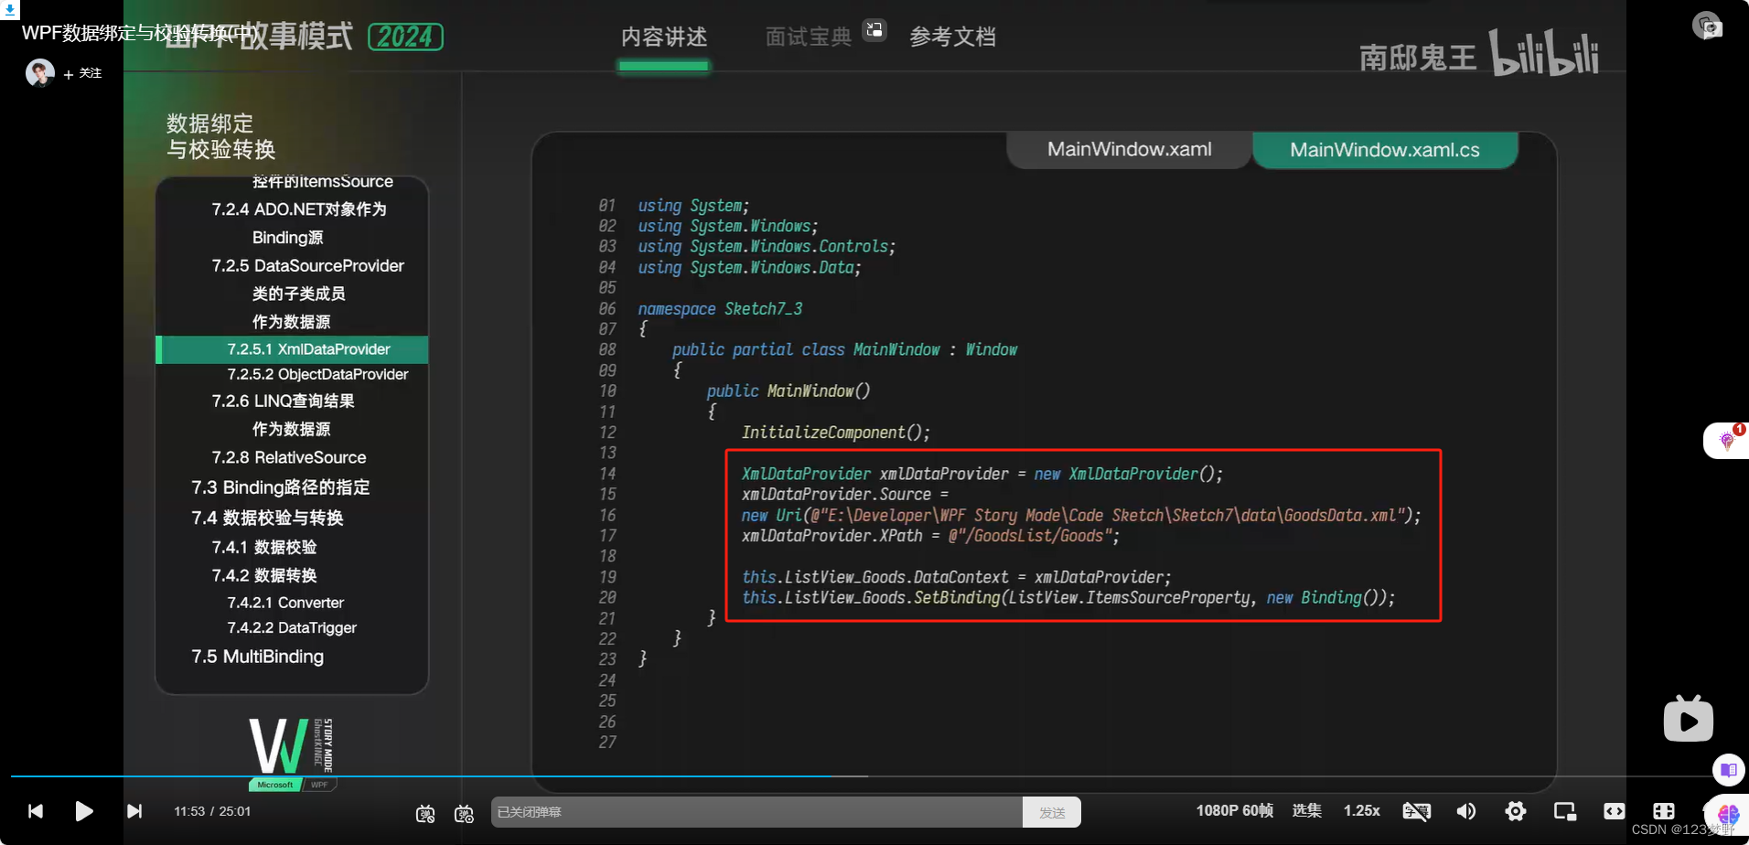Screen dimensions: 1749x845
Task: Mute the video volume
Action: pos(1465,811)
